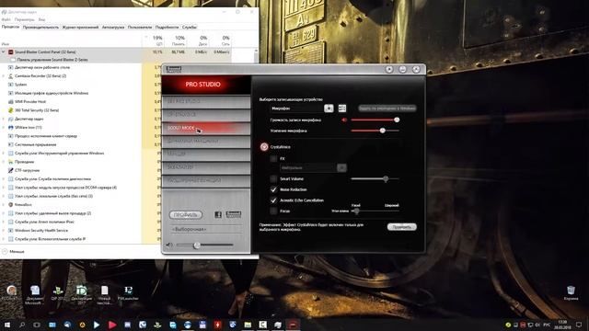Click the tray speaker volume icon
Viewport: 589px width, 331px height.
point(537,325)
